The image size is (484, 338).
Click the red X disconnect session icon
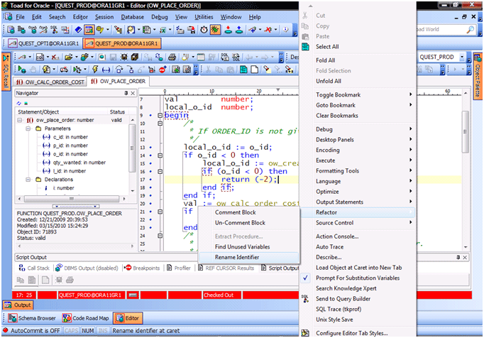pyautogui.click(x=268, y=30)
